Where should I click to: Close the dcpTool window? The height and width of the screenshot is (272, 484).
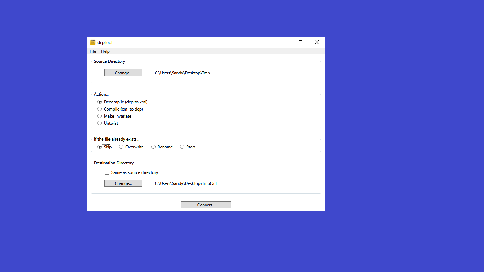(x=317, y=42)
